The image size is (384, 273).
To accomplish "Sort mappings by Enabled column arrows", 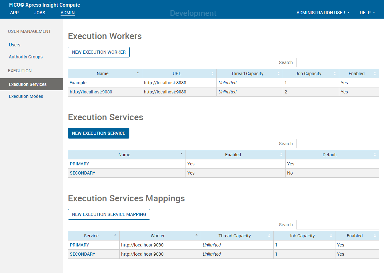I will coord(375,236).
